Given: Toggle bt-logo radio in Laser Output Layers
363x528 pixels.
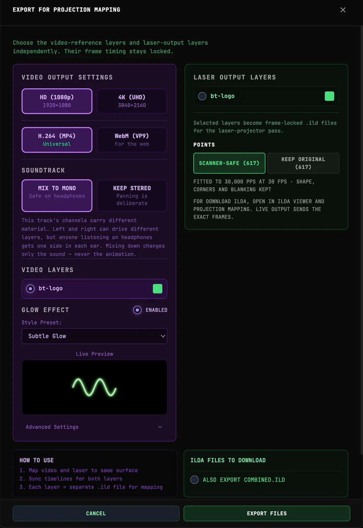Looking at the screenshot, I should tap(202, 96).
